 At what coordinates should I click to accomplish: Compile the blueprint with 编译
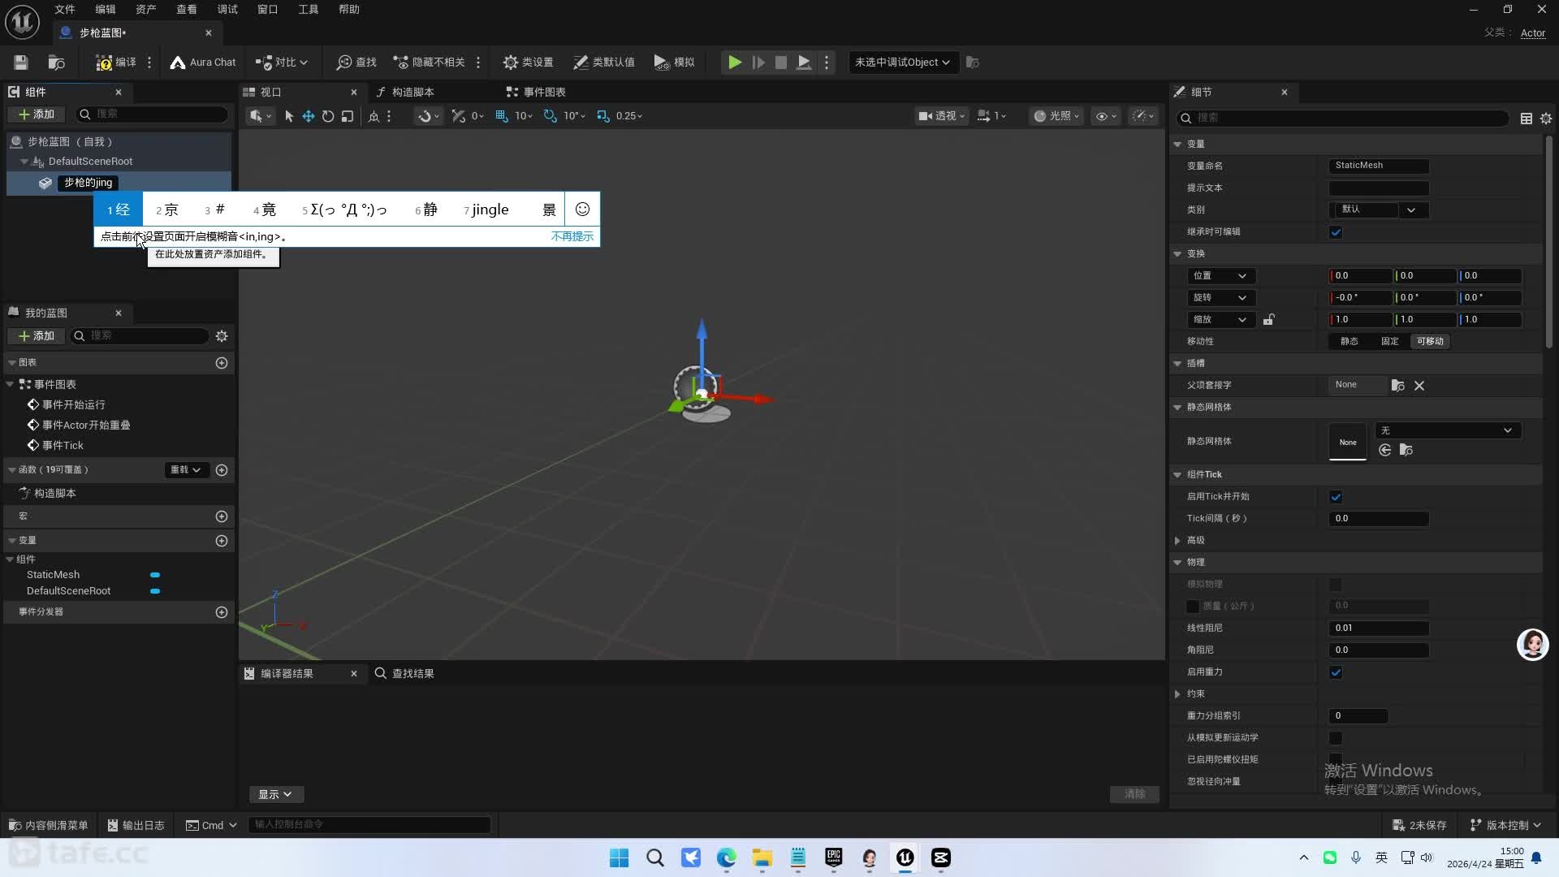(x=116, y=63)
